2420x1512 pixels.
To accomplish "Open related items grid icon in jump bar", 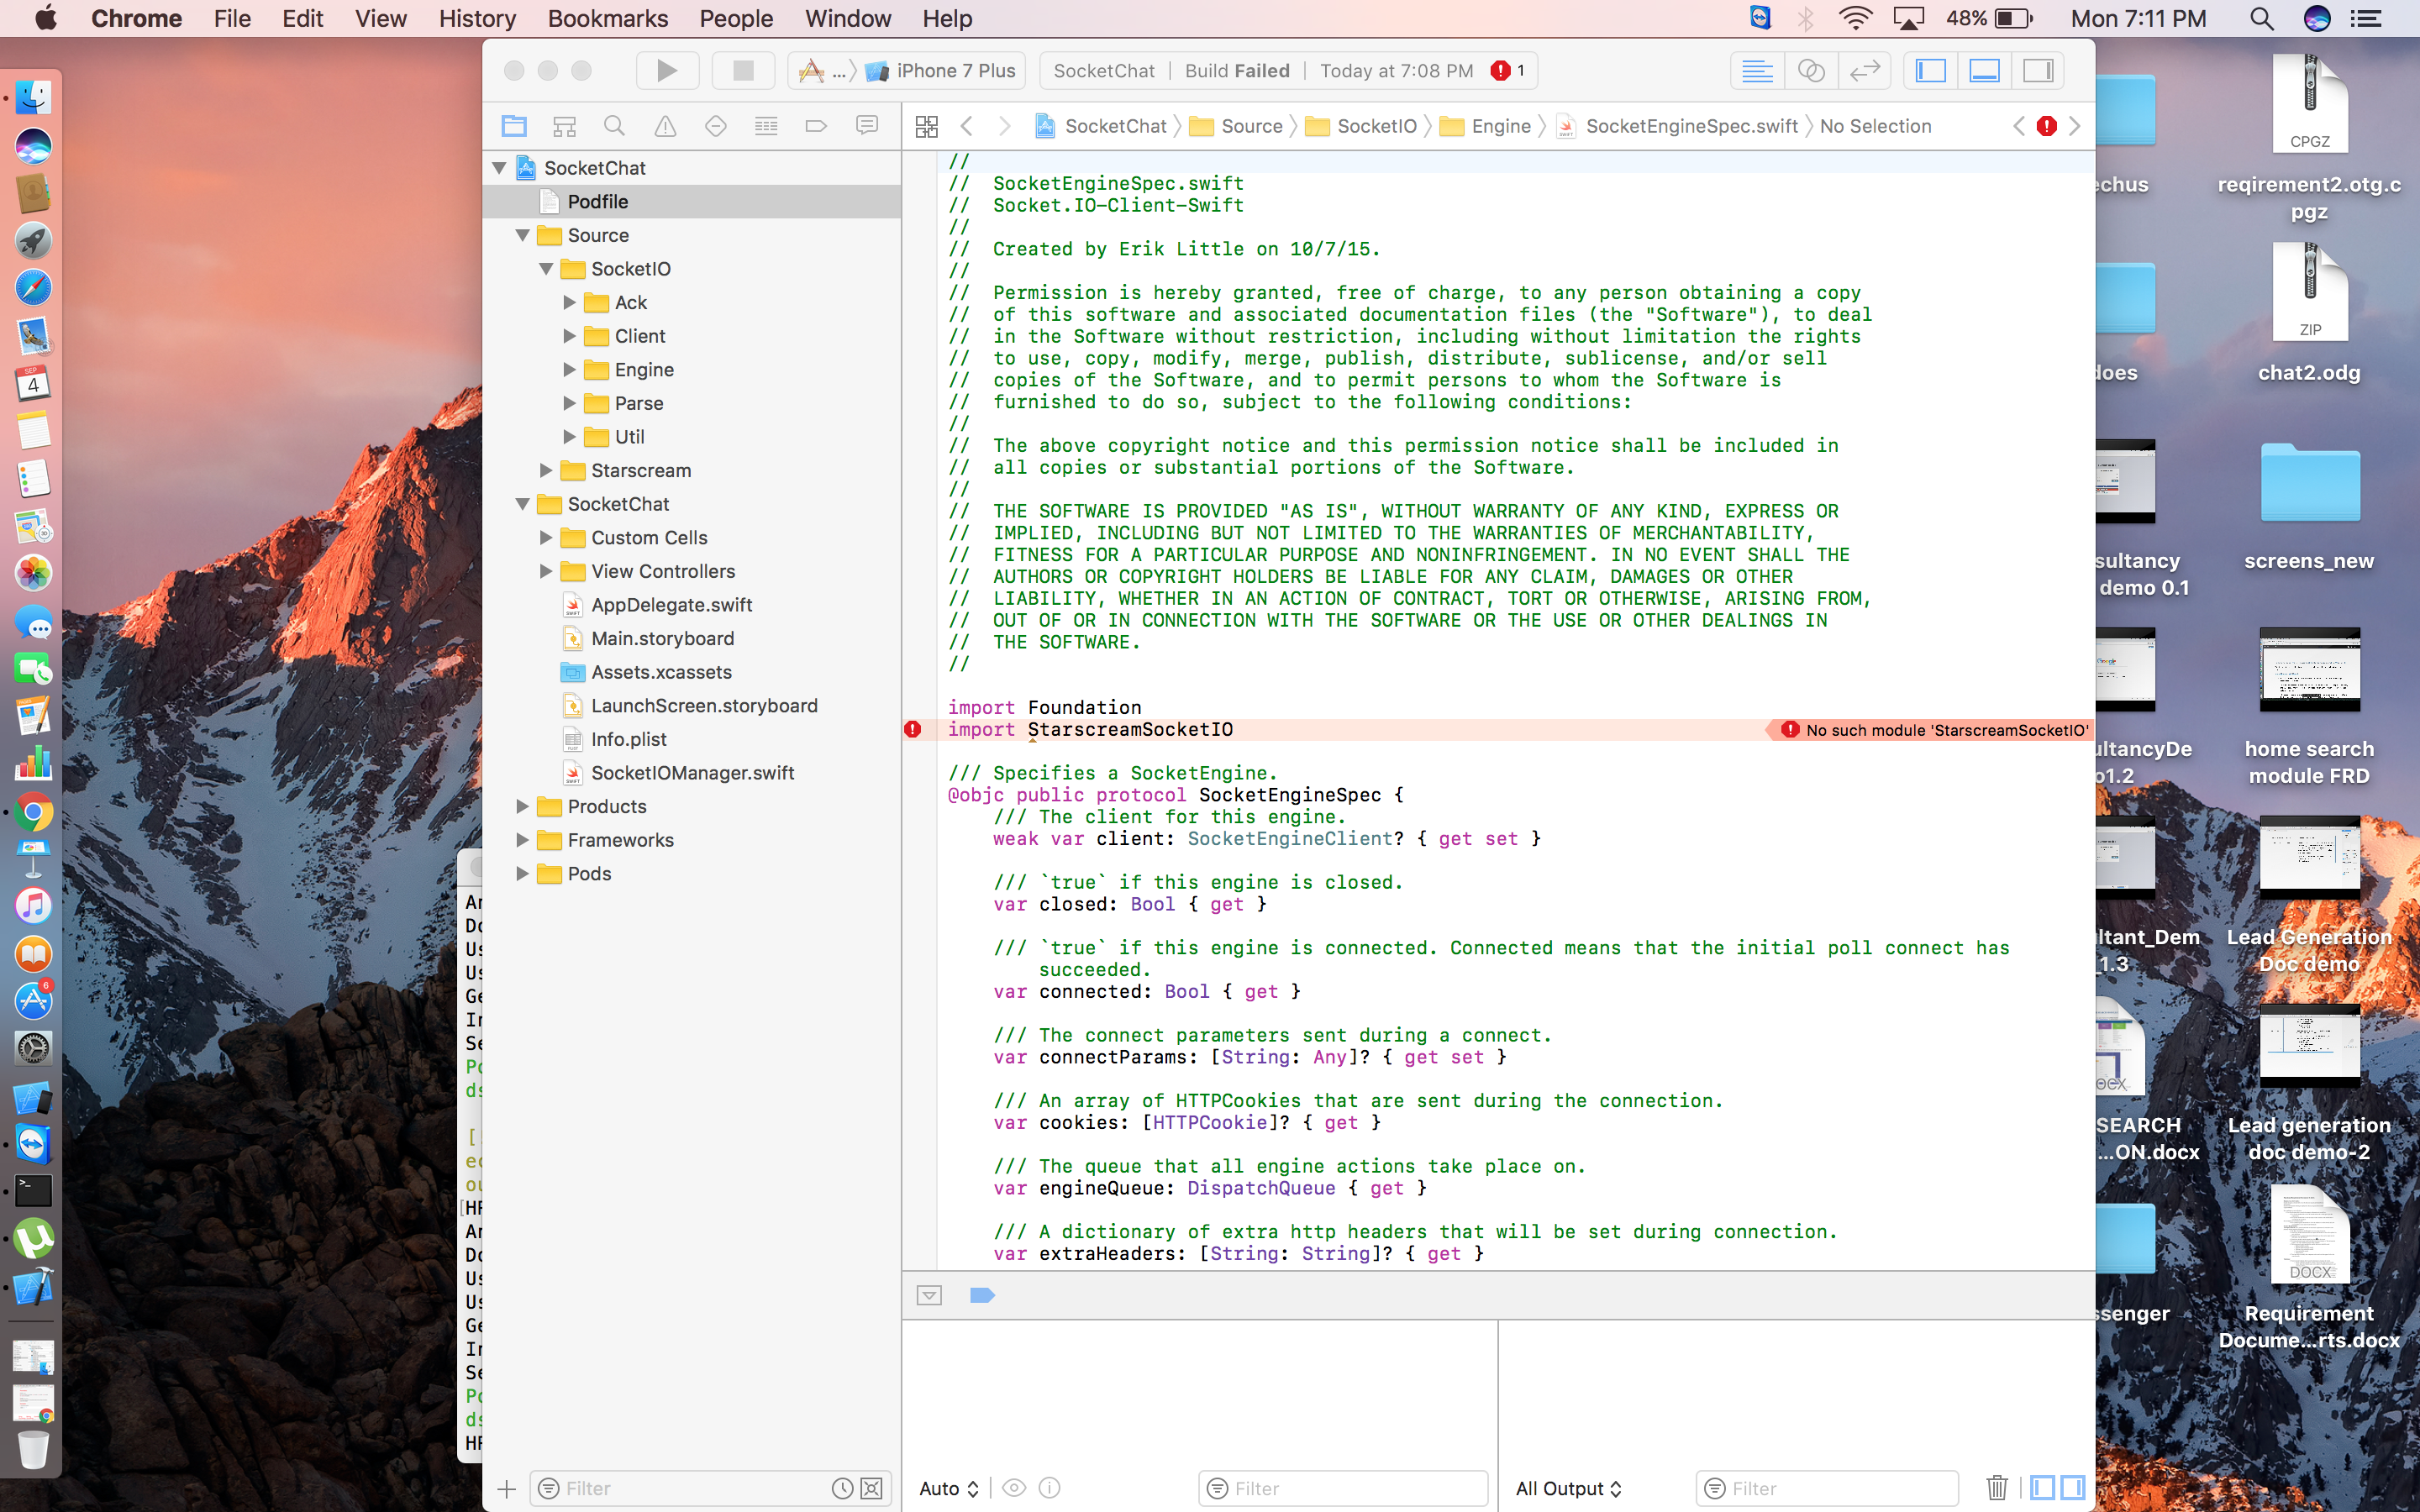I will click(x=927, y=126).
